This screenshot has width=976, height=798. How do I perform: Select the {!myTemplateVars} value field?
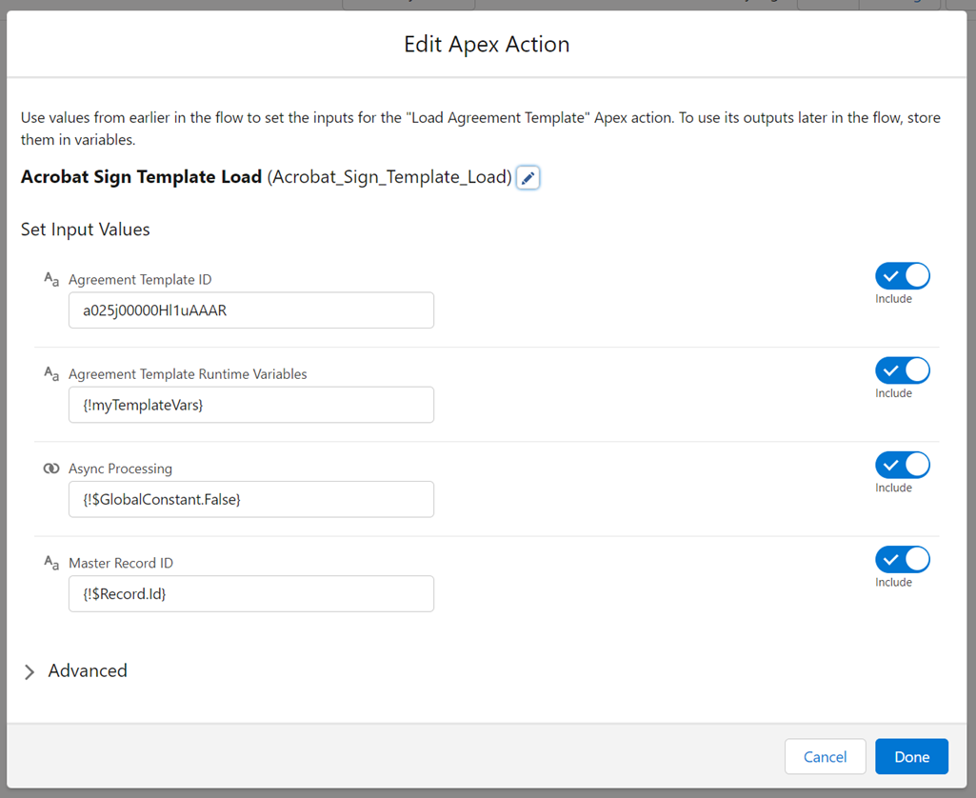coord(250,405)
